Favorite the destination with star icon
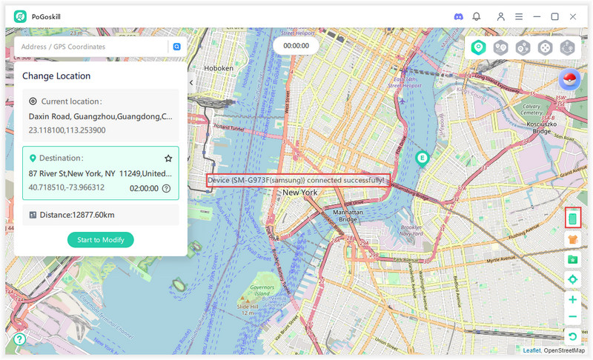Image resolution: width=593 pixels, height=360 pixels. click(x=168, y=159)
